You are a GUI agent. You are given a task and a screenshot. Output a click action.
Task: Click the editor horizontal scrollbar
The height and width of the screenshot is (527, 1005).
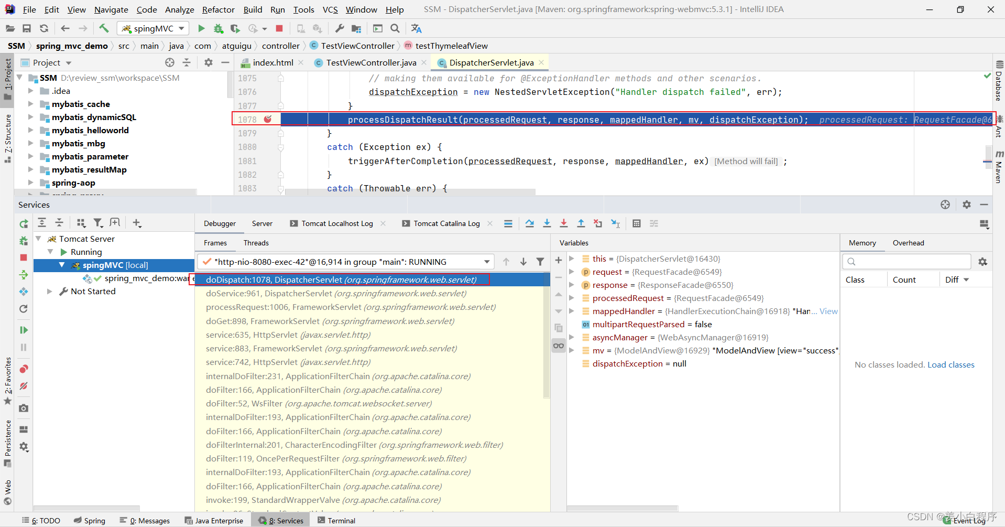pyautogui.click(x=411, y=192)
